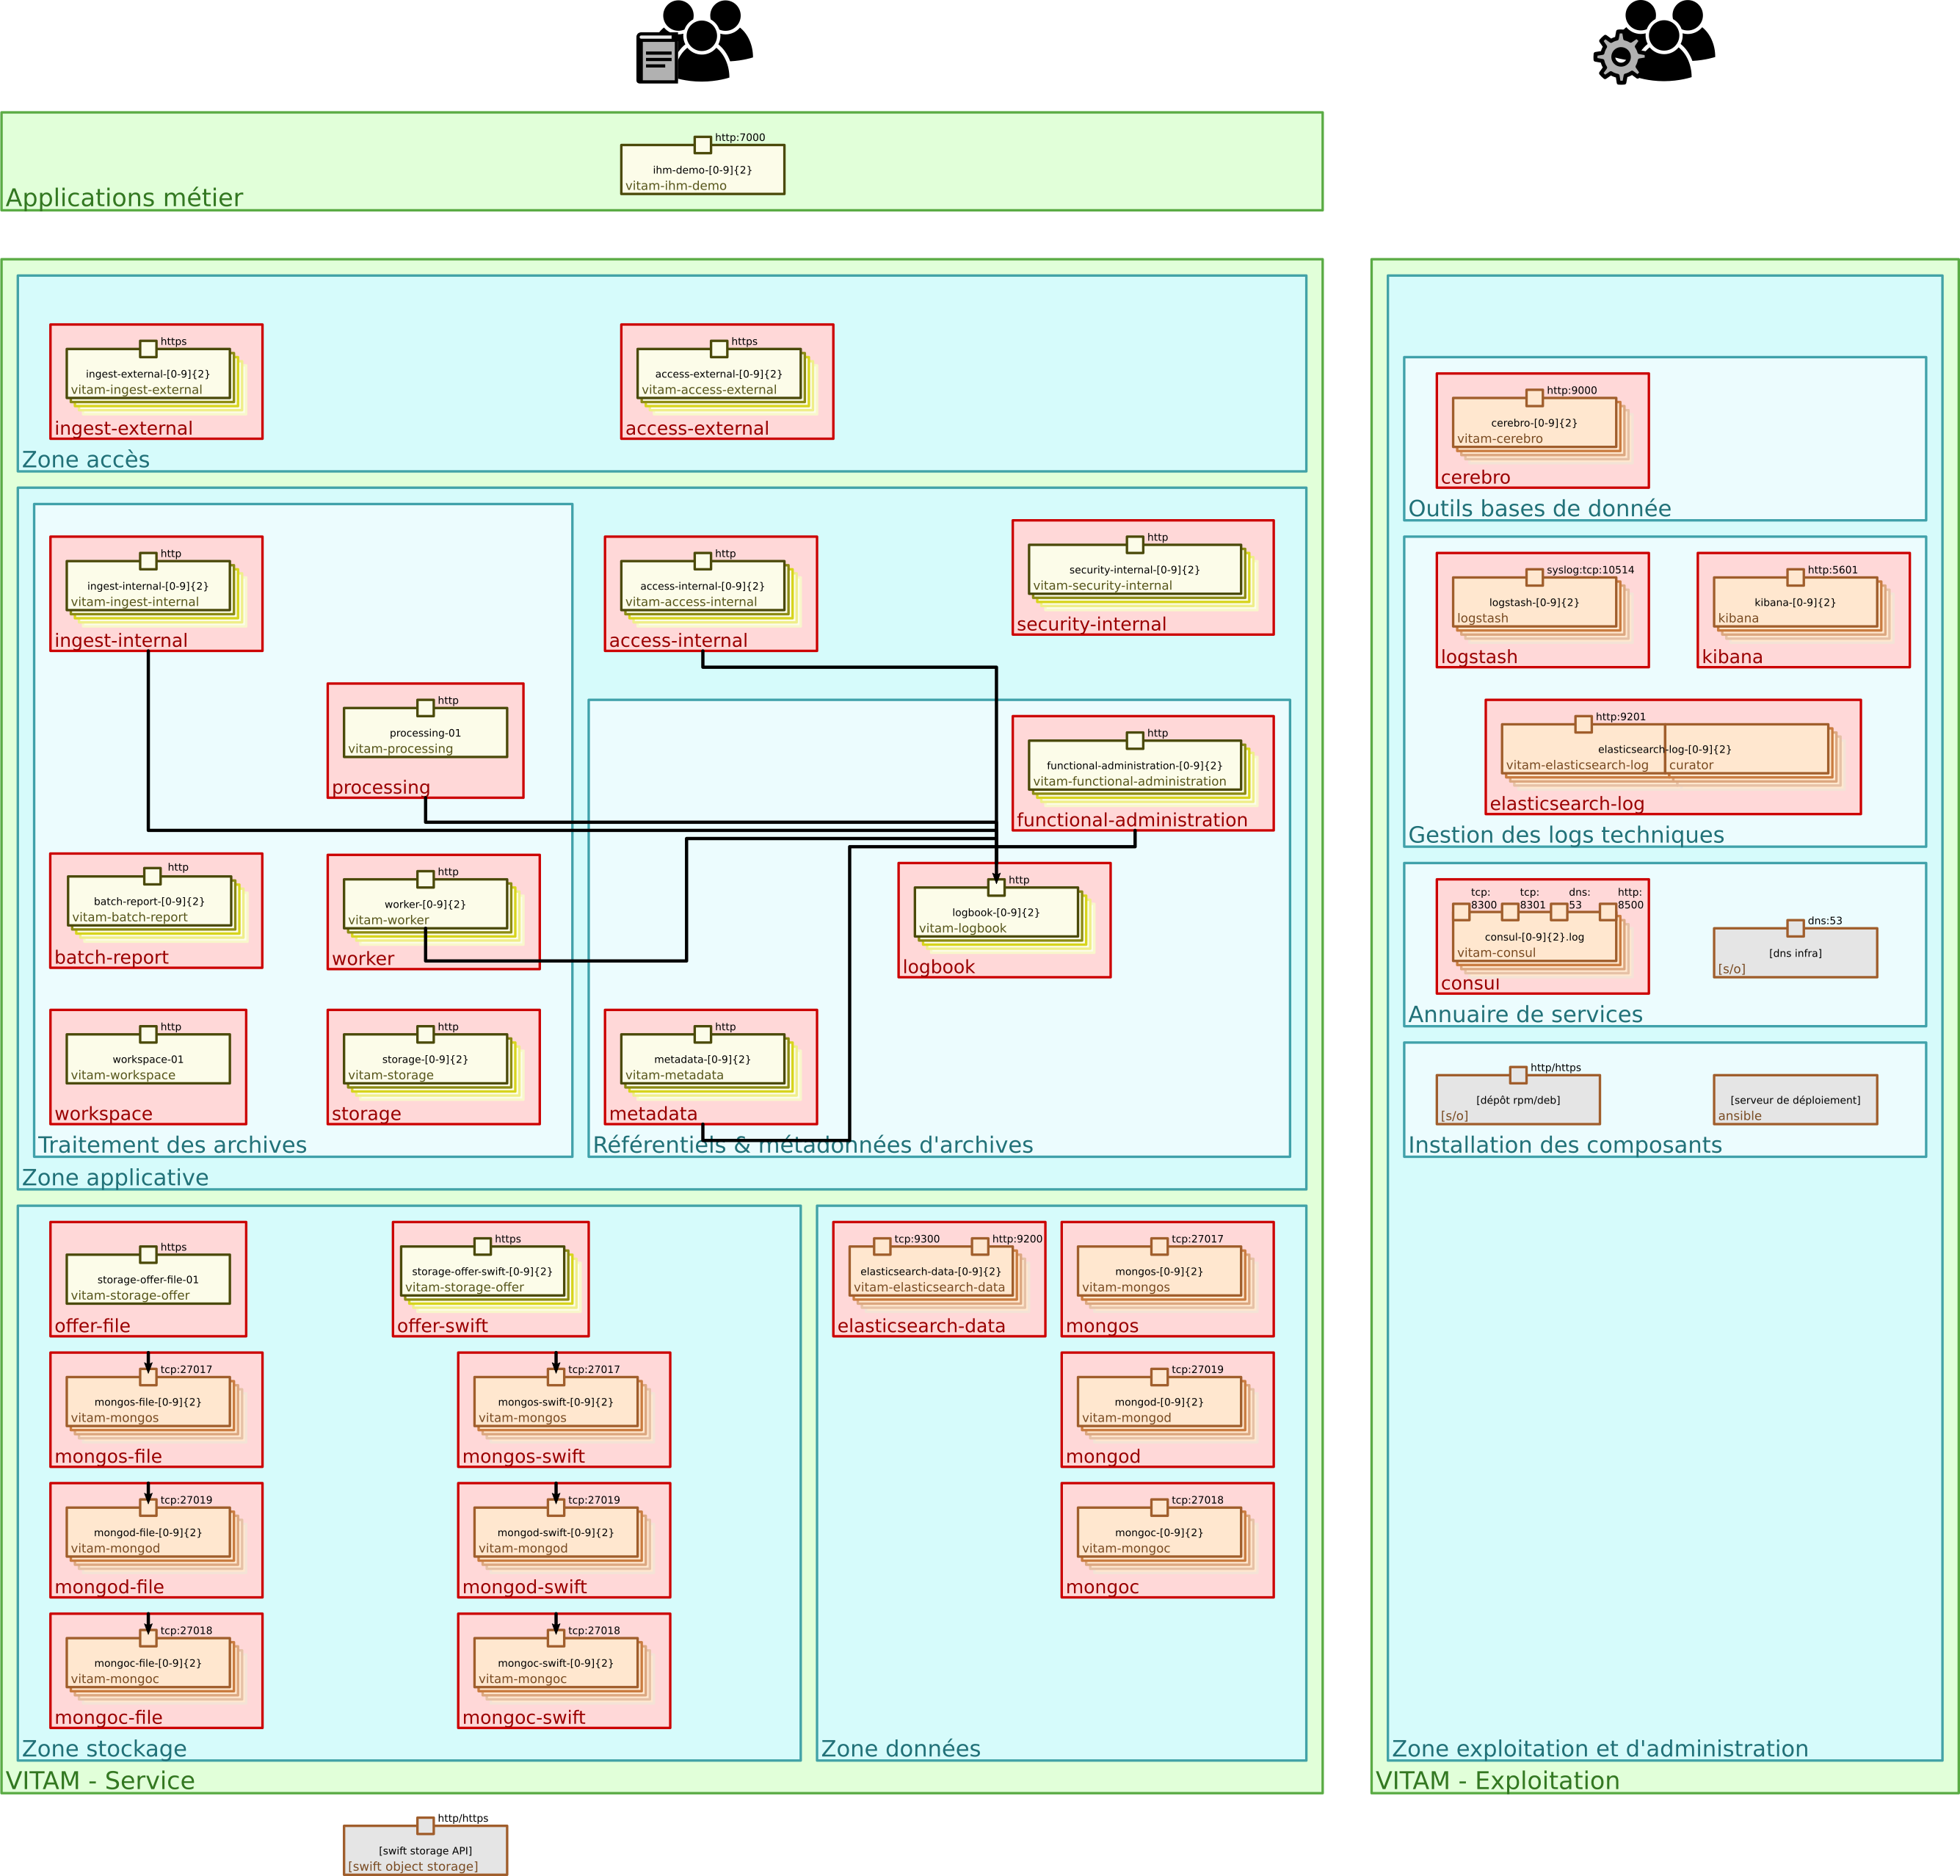1960x1876 pixels.
Task: Click the gear icon above VITAM Exploitation
Action: pyautogui.click(x=1621, y=58)
